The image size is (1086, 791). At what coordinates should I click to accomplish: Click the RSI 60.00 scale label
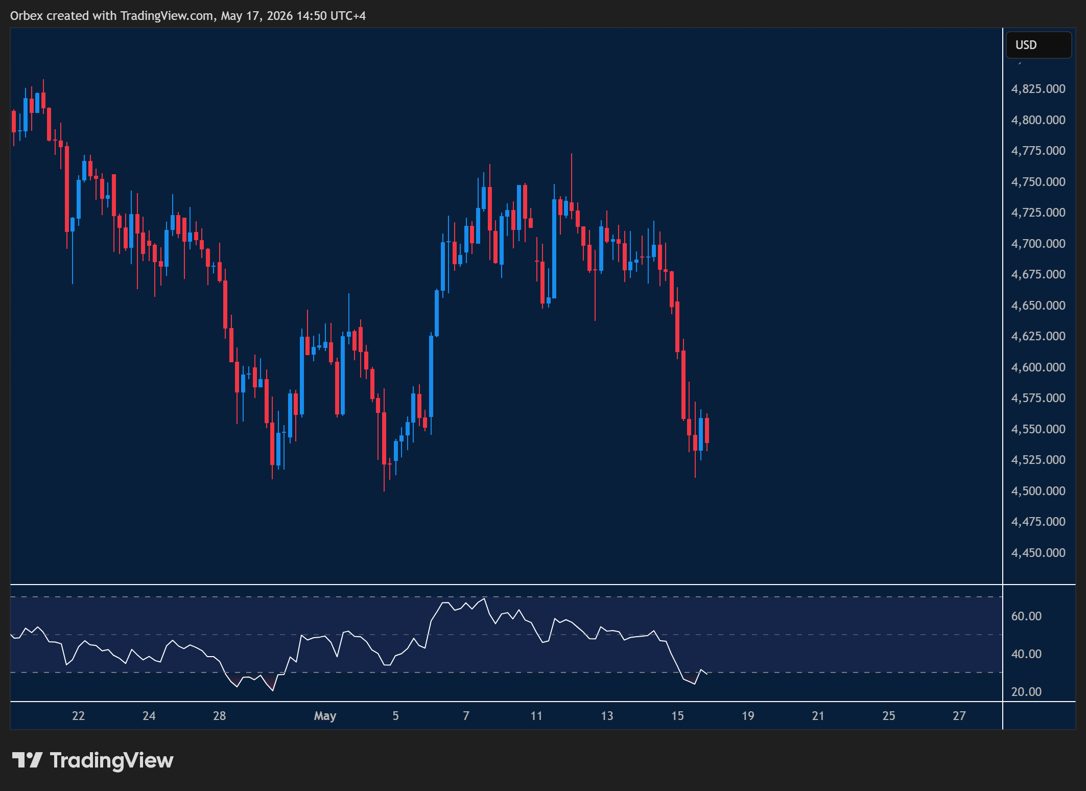point(1026,616)
